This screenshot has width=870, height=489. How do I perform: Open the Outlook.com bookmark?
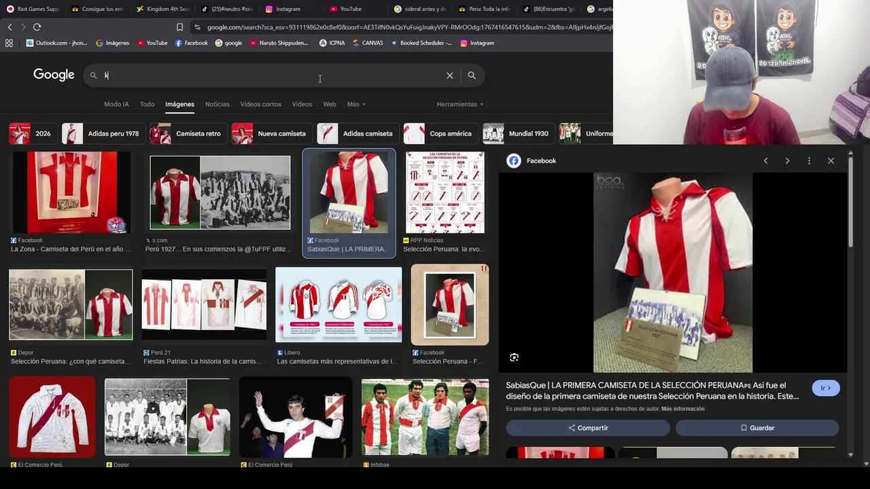[x=56, y=43]
